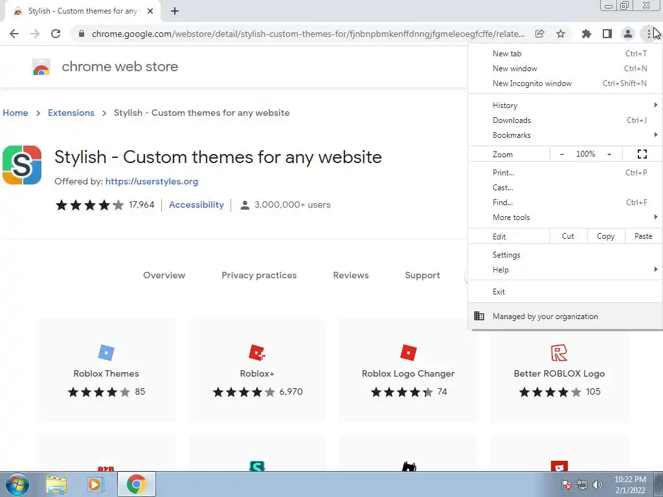Open the Better ROBLOX Logo card
Screen dimensions: 663x497
pyautogui.click(x=559, y=371)
